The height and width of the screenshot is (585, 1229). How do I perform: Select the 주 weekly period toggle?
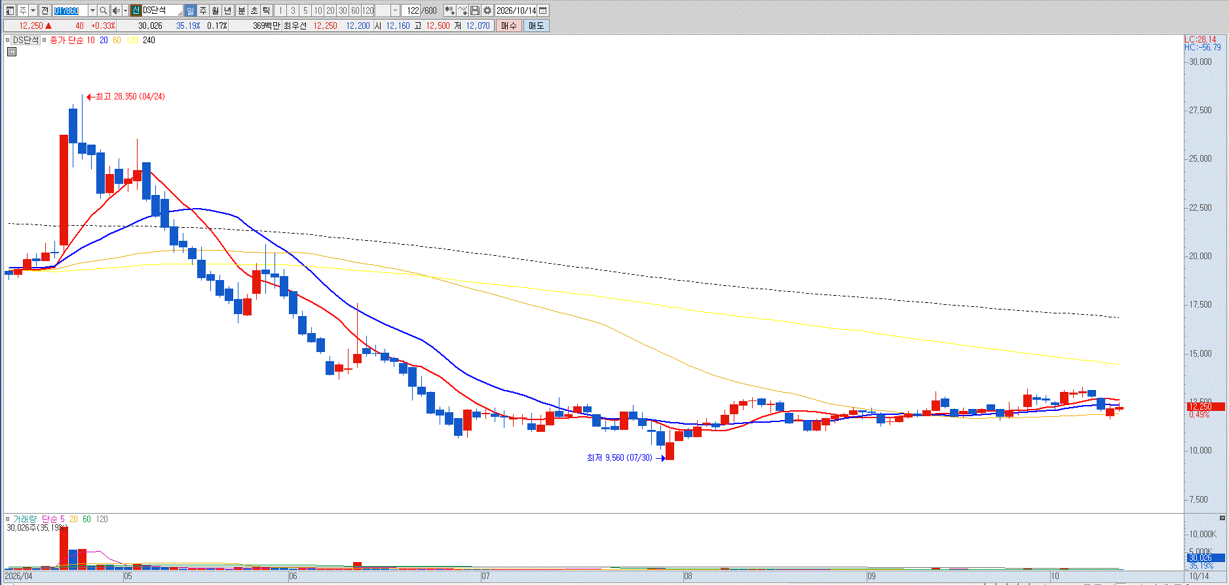(203, 10)
